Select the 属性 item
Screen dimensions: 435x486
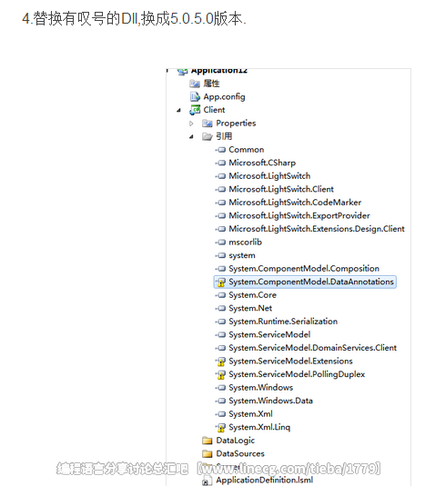[211, 84]
